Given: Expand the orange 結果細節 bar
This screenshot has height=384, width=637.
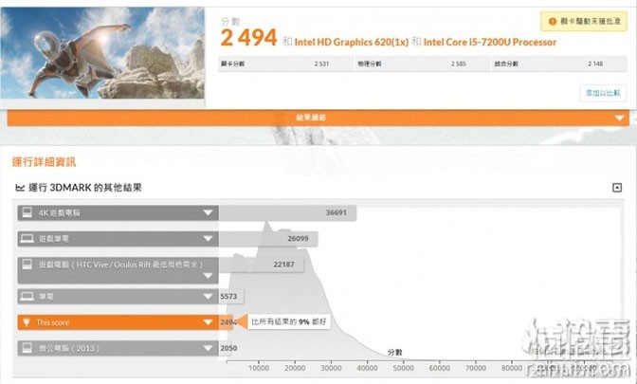Looking at the screenshot, I should [318, 118].
